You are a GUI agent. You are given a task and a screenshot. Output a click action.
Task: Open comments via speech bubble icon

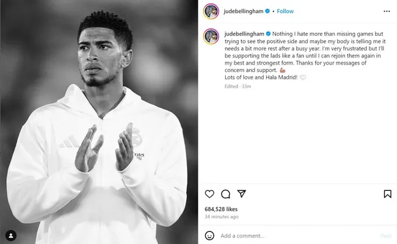[x=225, y=194]
